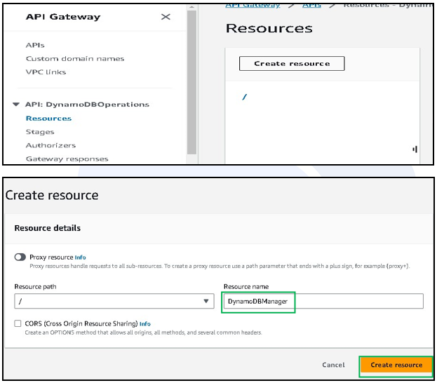The height and width of the screenshot is (383, 437).
Task: Open the Resource path dropdown
Action: (114, 301)
